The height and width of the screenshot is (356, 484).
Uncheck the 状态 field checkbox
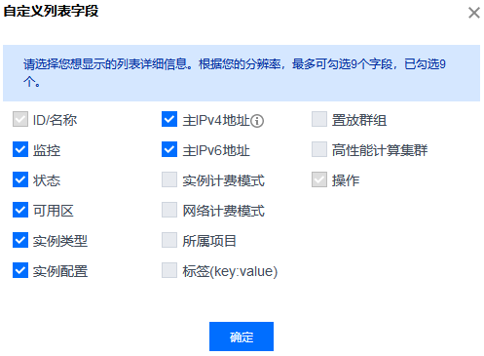[x=20, y=179]
